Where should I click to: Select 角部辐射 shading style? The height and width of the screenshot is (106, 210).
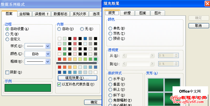coord(110,100)
